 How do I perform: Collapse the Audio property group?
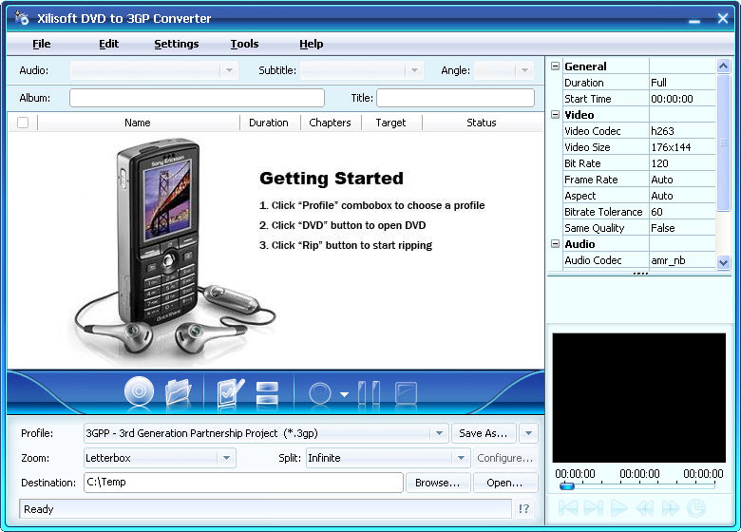pos(556,244)
